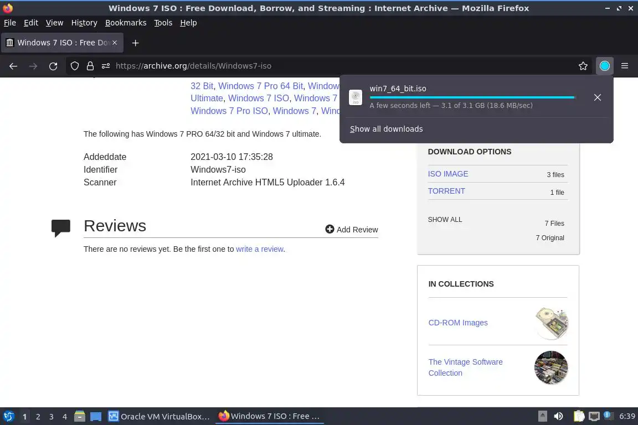This screenshot has width=638, height=425.
Task: Open the Bookmarks menu
Action: [x=126, y=23]
